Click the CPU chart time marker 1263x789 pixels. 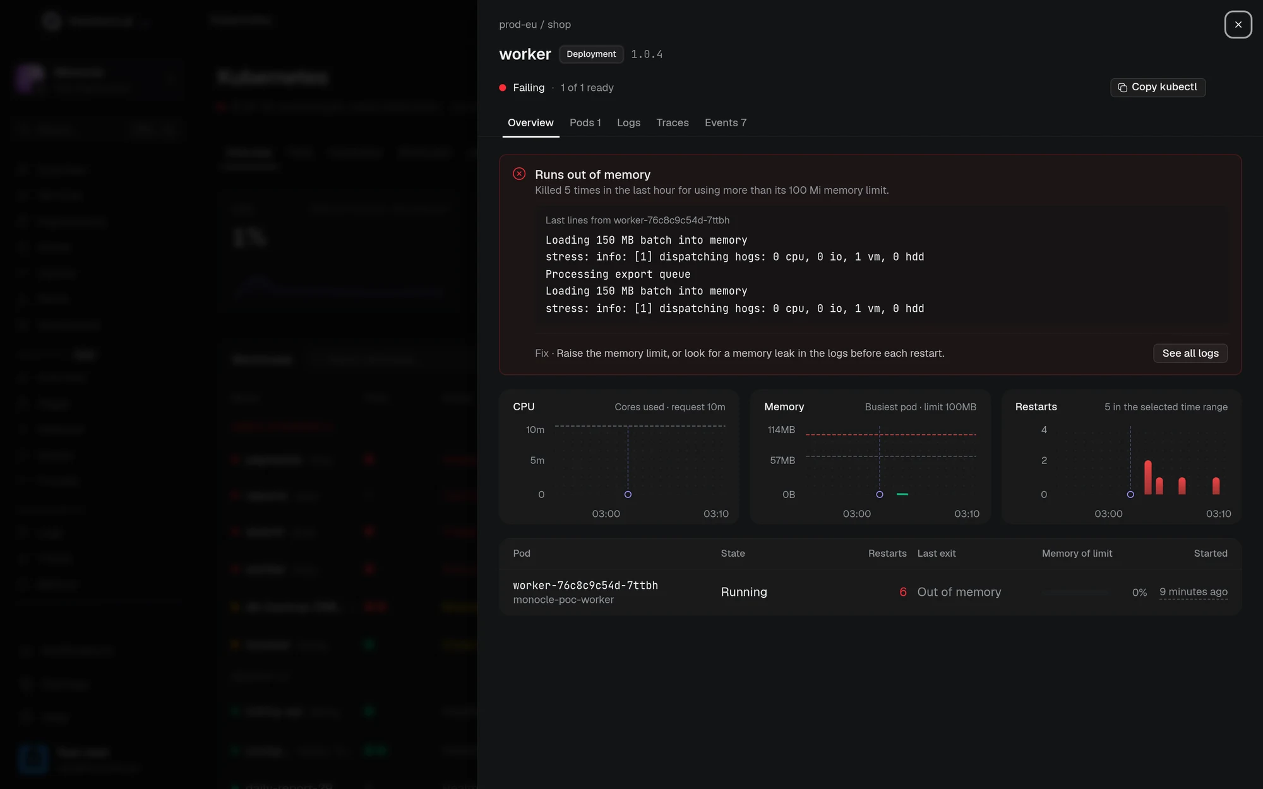pyautogui.click(x=628, y=494)
